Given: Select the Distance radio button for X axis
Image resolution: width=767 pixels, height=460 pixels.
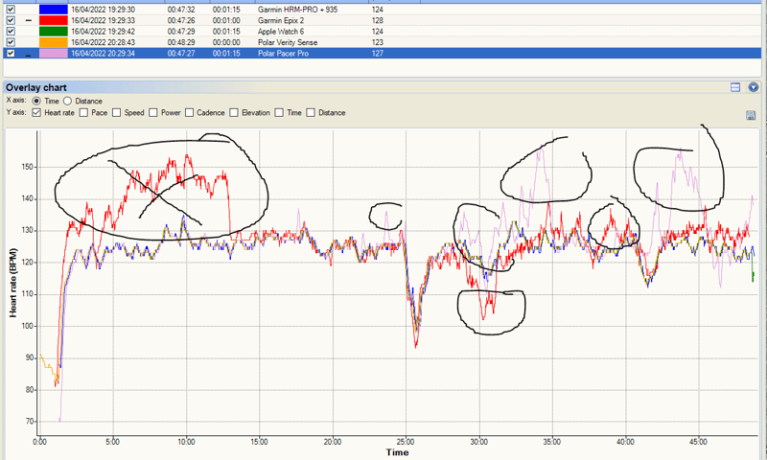Looking at the screenshot, I should (67, 102).
